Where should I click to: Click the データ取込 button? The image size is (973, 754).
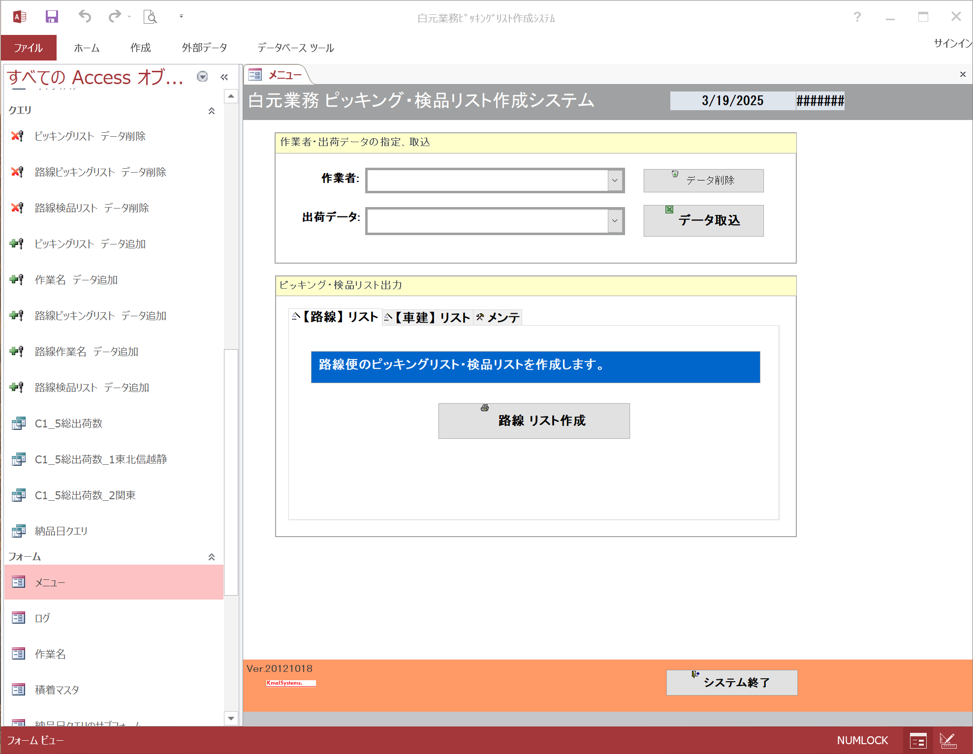(703, 221)
